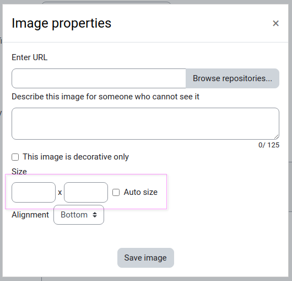Click the height size field

pyautogui.click(x=86, y=192)
